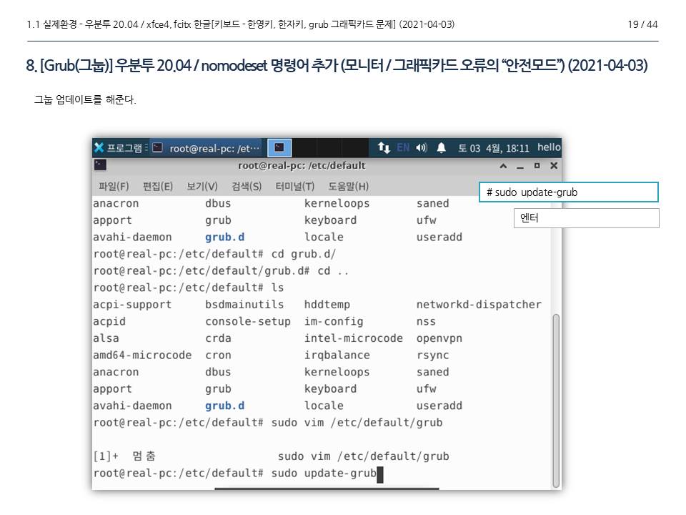The width and height of the screenshot is (686, 515).
Task: Click 'alsa' in the listing
Action: tap(106, 338)
